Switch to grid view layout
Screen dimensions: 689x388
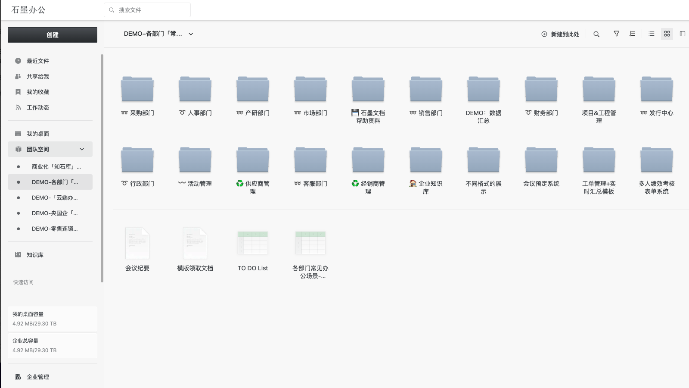coord(667,34)
